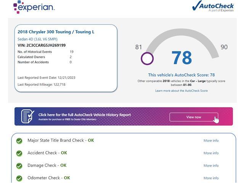This screenshot has height=183, width=244.
Task: Click the Sedan 4D (3.6L V6 SMPI) text
Action: (37, 39)
